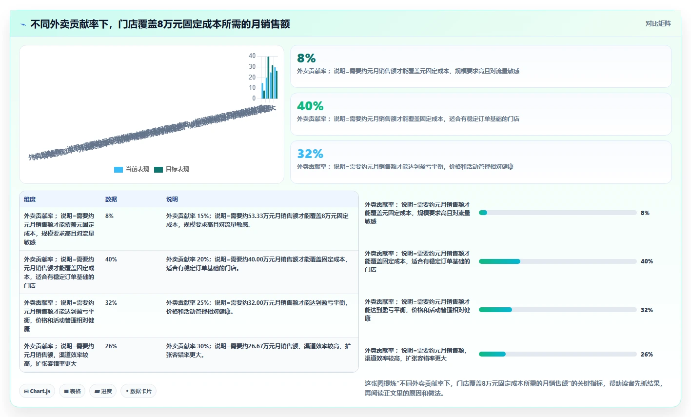This screenshot has height=417, width=691.
Task: Click the 维度 cell ending 渠道效率较高，扩张容错率更大 in the table
Action: coord(59,355)
